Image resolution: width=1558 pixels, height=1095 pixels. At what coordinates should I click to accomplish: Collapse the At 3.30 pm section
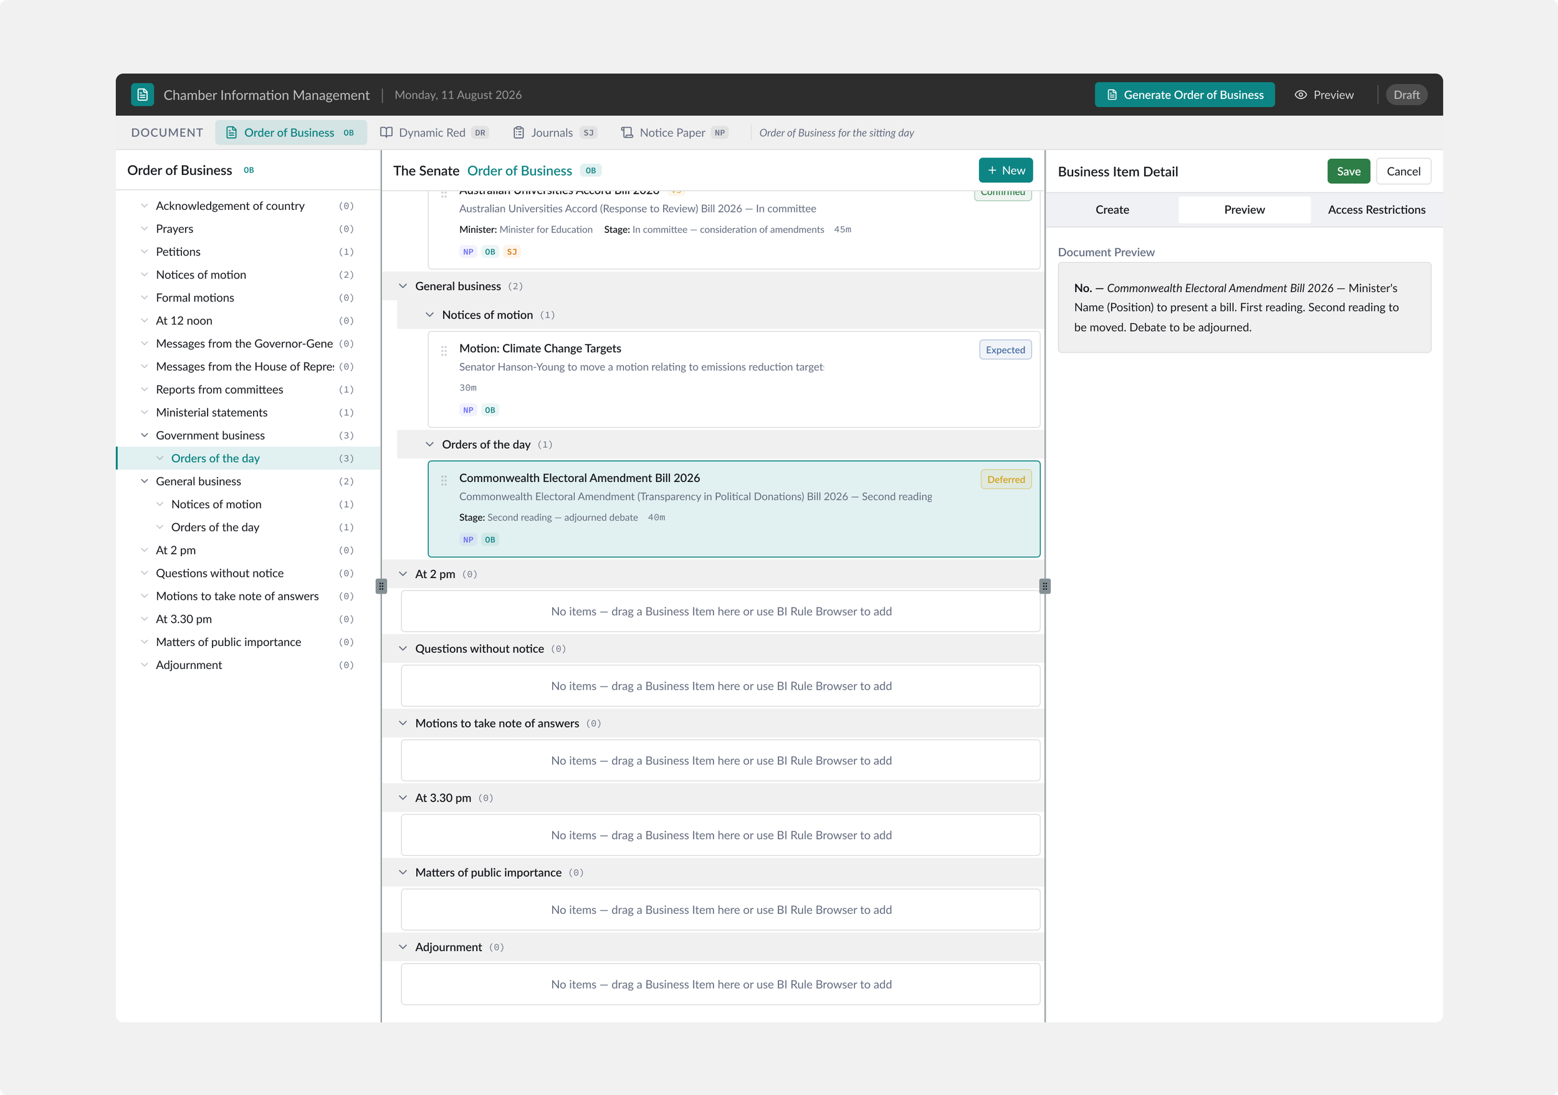(x=403, y=798)
